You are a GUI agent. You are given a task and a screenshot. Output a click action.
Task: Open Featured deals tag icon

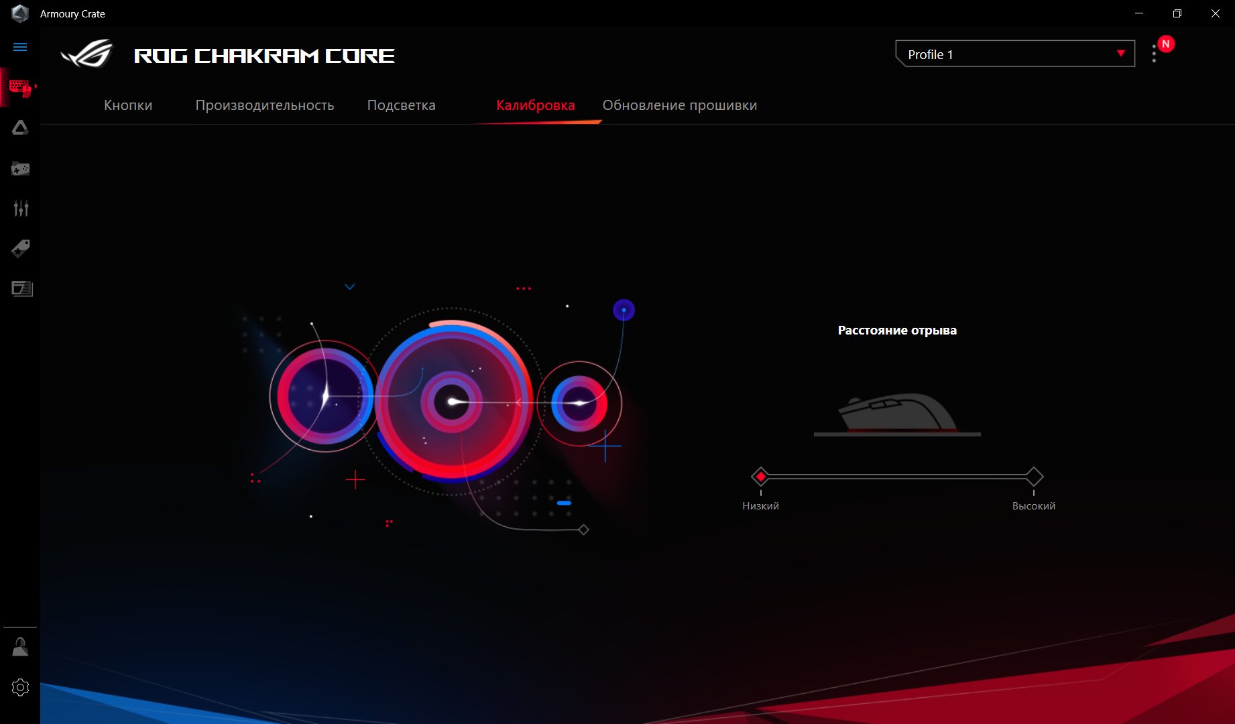(x=20, y=249)
